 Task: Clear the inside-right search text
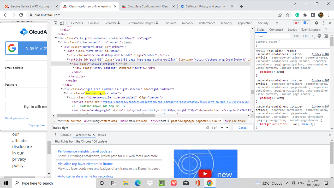(x=208, y=128)
